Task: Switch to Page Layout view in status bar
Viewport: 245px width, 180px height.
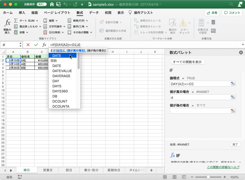Action: (x=175, y=177)
